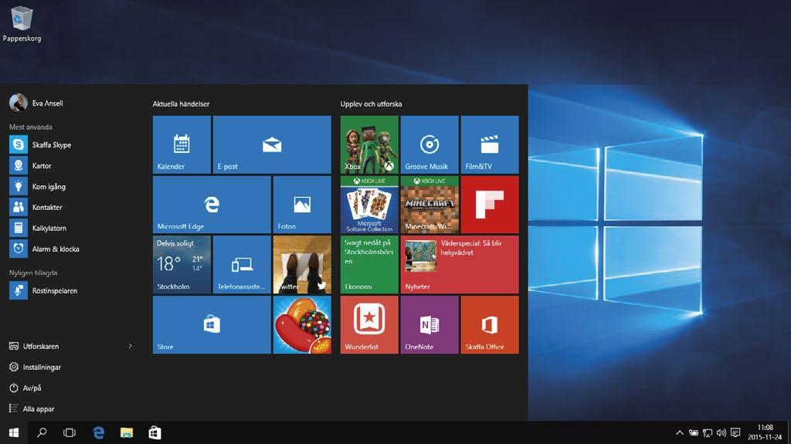Click the Aktuella händelser group header
Screen dimensions: 791x444
coord(181,104)
